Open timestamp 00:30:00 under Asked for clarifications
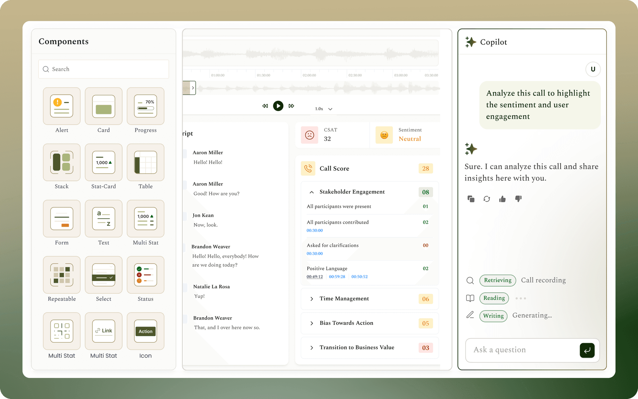This screenshot has height=399, width=638. tap(315, 253)
